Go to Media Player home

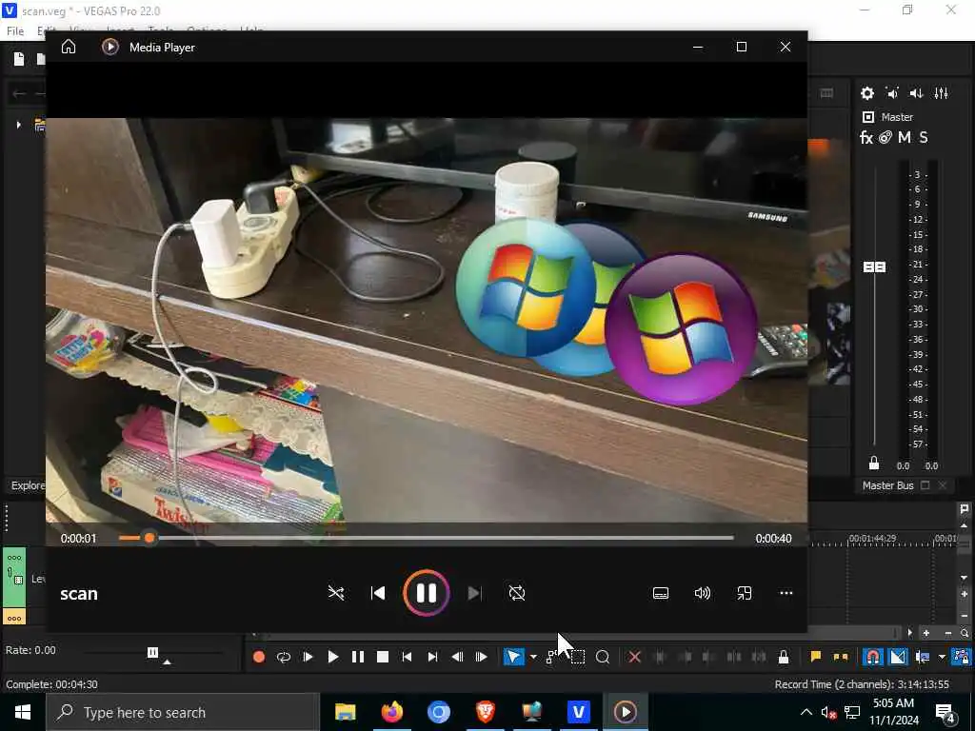pos(69,47)
